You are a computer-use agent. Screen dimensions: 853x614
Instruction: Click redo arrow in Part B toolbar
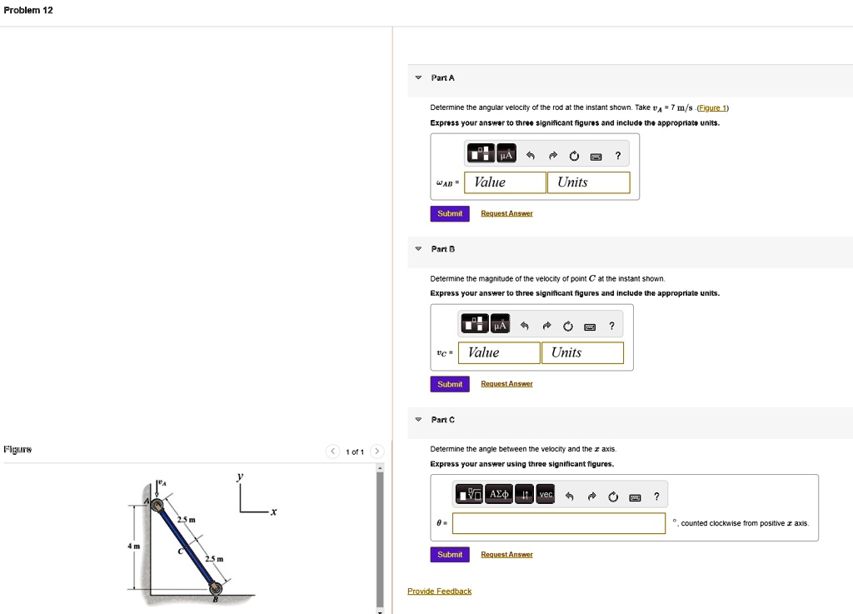(x=547, y=325)
